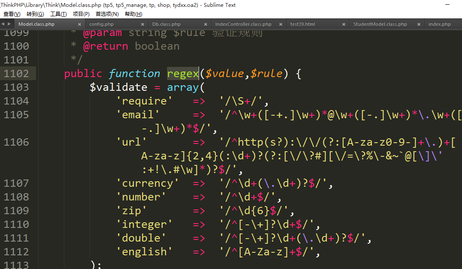The height and width of the screenshot is (269, 462).
Task: Click the '/\S+/' pattern string
Action: 241,101
